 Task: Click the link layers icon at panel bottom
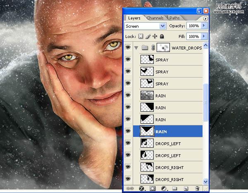point(130,188)
